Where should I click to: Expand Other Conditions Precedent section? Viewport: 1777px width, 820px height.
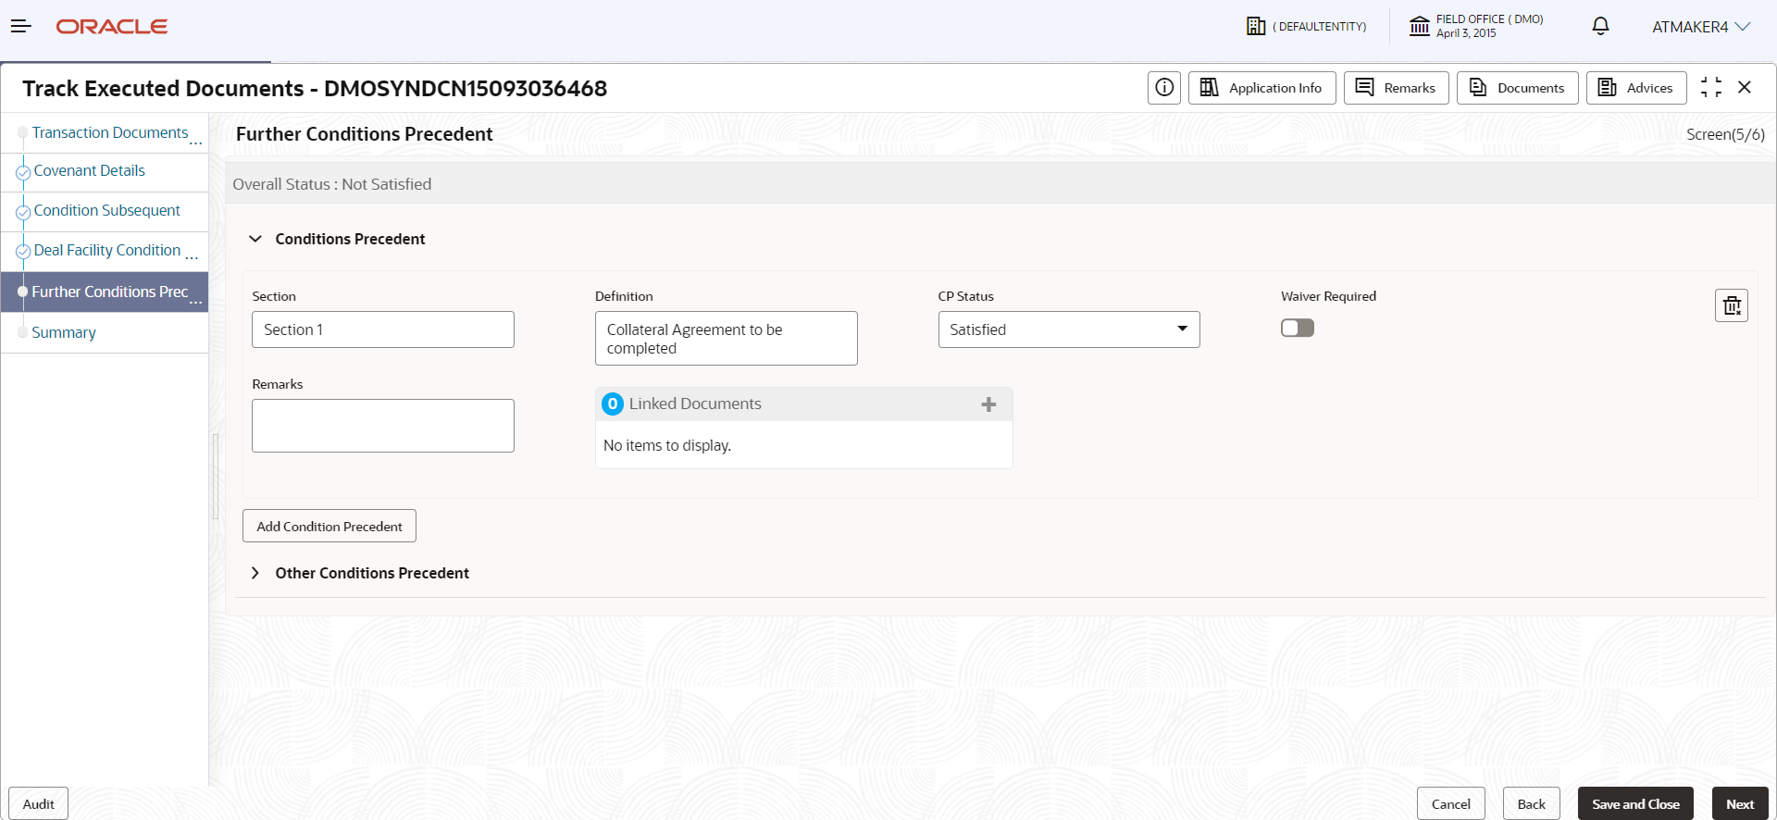[255, 573]
